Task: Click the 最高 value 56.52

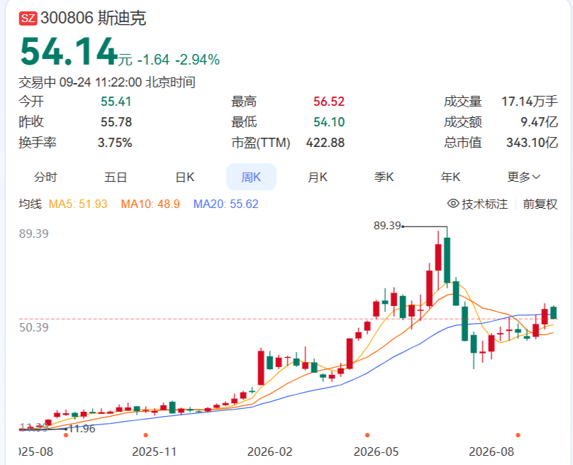Action: [329, 102]
